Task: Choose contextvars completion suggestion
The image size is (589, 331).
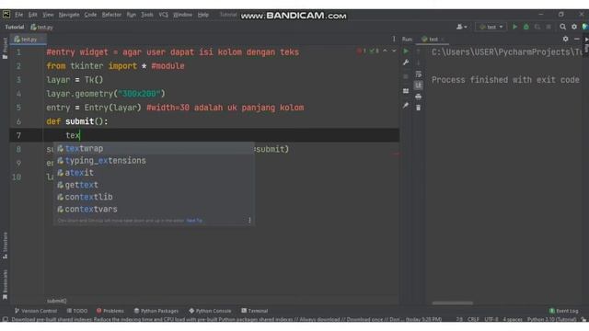Action: coord(154,209)
